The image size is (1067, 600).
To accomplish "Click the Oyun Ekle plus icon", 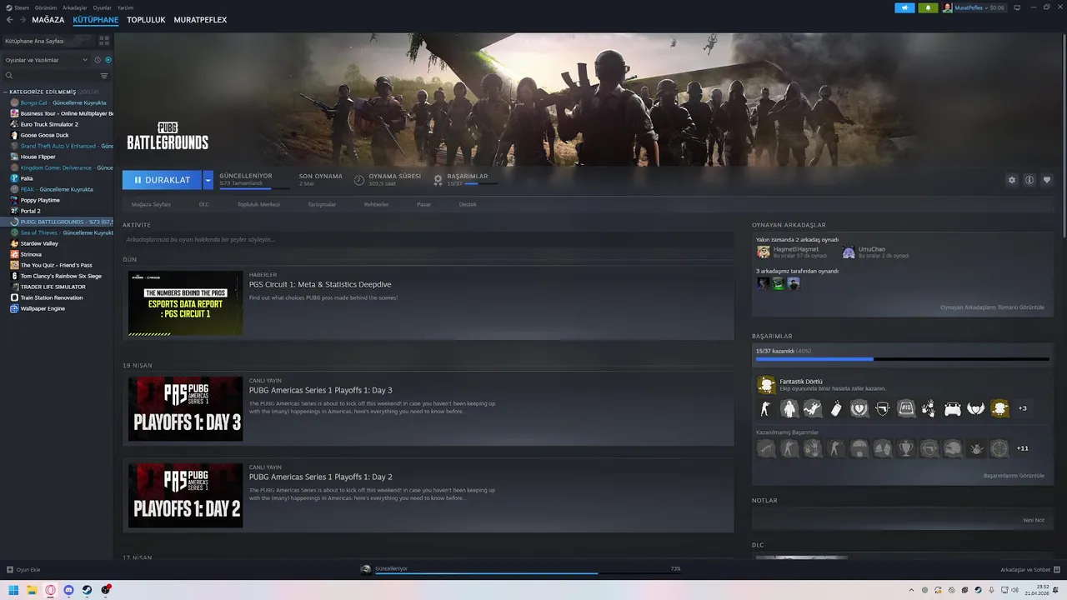I will point(10,570).
